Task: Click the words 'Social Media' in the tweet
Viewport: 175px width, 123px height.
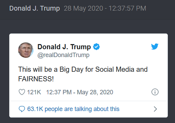Action: tap(115, 69)
